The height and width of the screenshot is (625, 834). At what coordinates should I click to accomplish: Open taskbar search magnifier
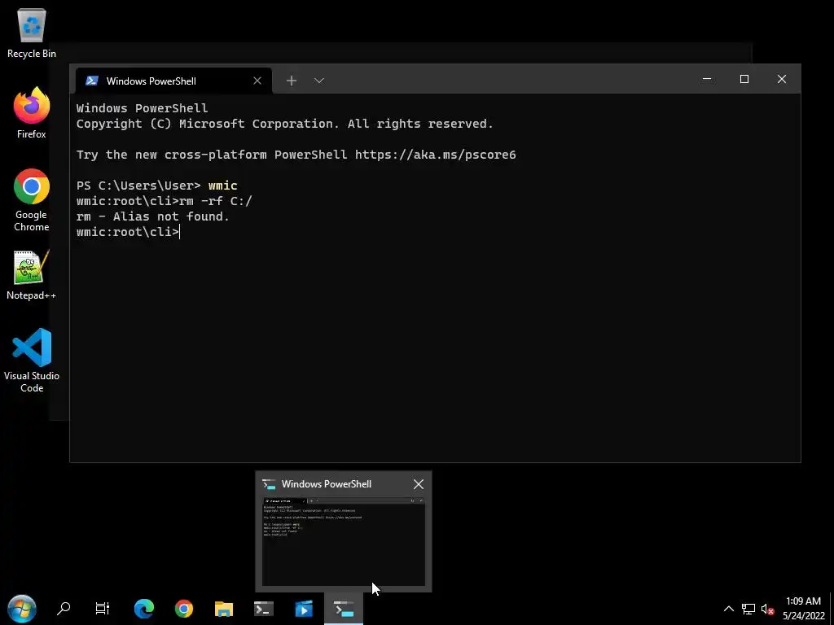(64, 609)
